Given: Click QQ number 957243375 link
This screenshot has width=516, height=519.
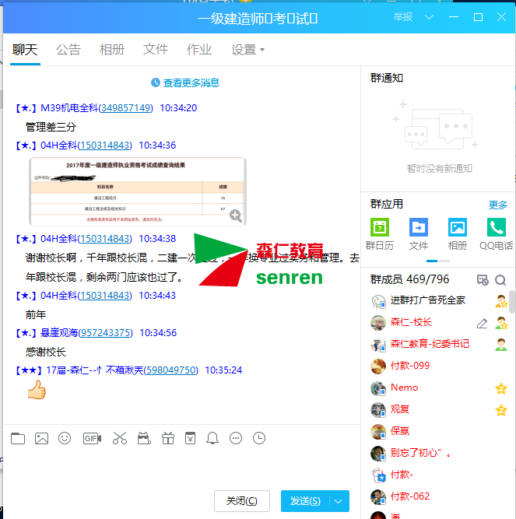Looking at the screenshot, I should tap(106, 333).
